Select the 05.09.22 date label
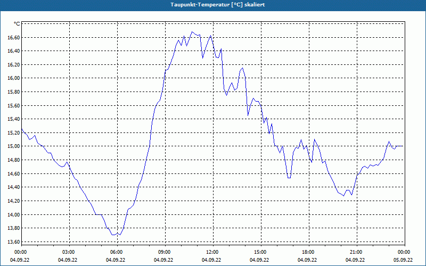 click(403, 260)
